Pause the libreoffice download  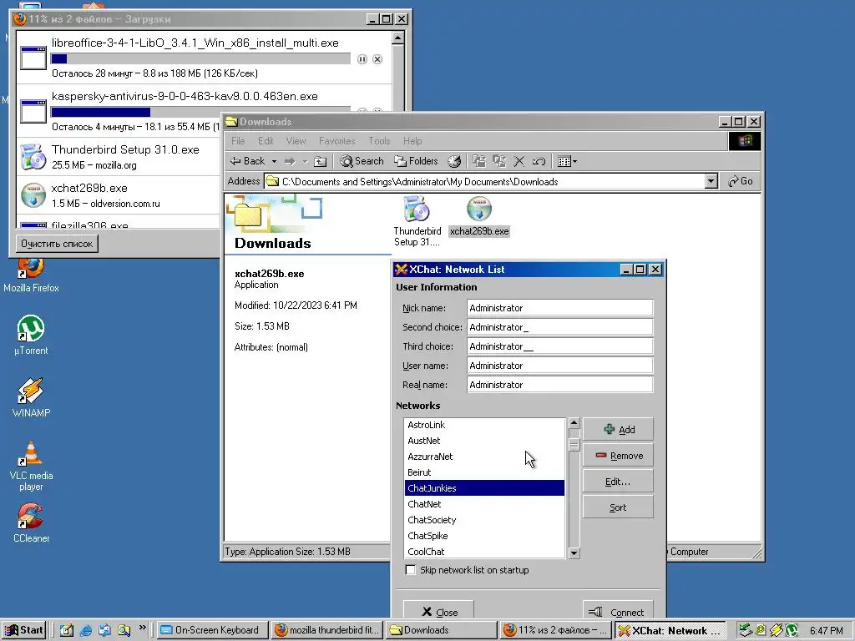tap(362, 59)
